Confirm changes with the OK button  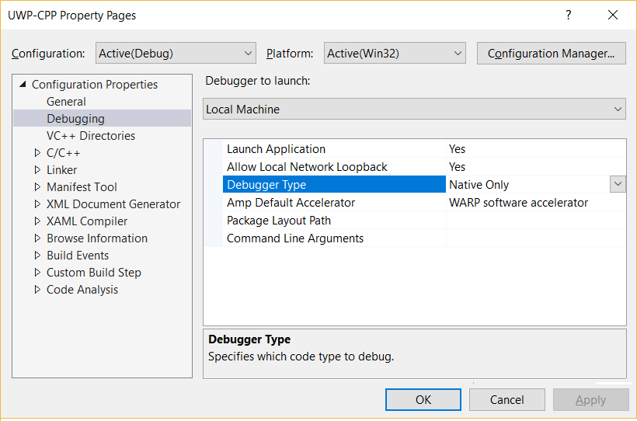click(x=423, y=400)
